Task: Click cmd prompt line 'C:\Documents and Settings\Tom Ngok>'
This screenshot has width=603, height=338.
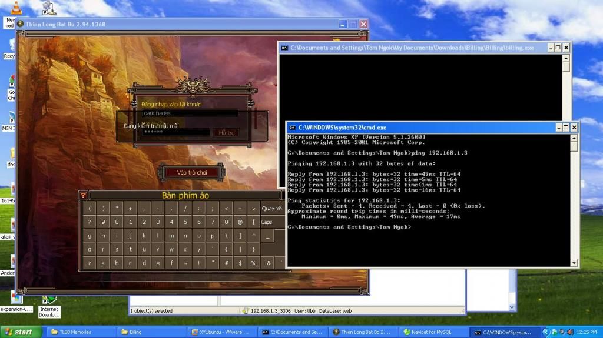Action: (x=349, y=227)
